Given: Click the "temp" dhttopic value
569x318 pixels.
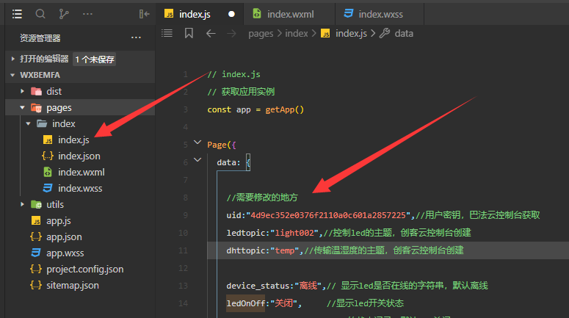Looking at the screenshot, I should [285, 250].
